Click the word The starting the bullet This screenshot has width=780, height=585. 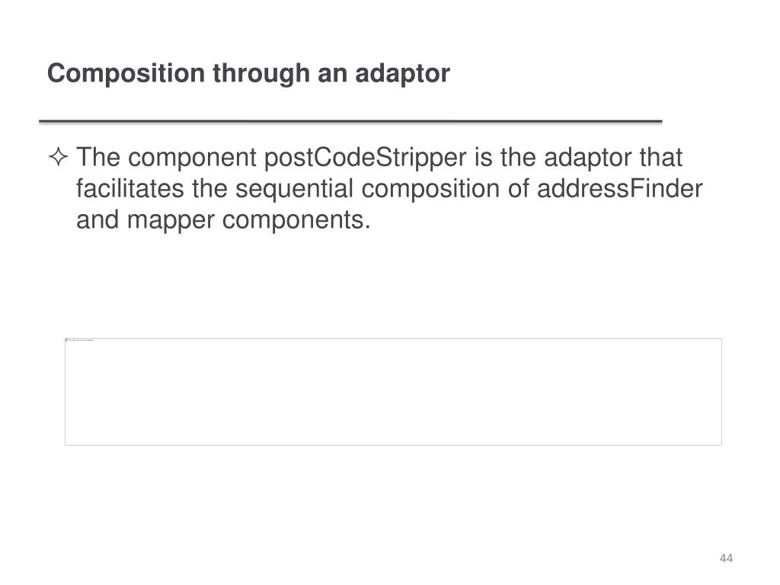[x=98, y=157]
